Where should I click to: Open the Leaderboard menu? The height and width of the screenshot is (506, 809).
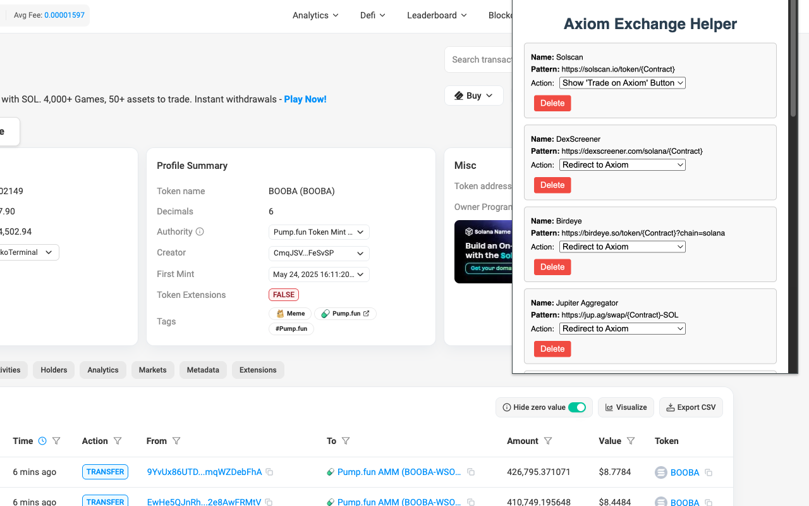(x=437, y=15)
